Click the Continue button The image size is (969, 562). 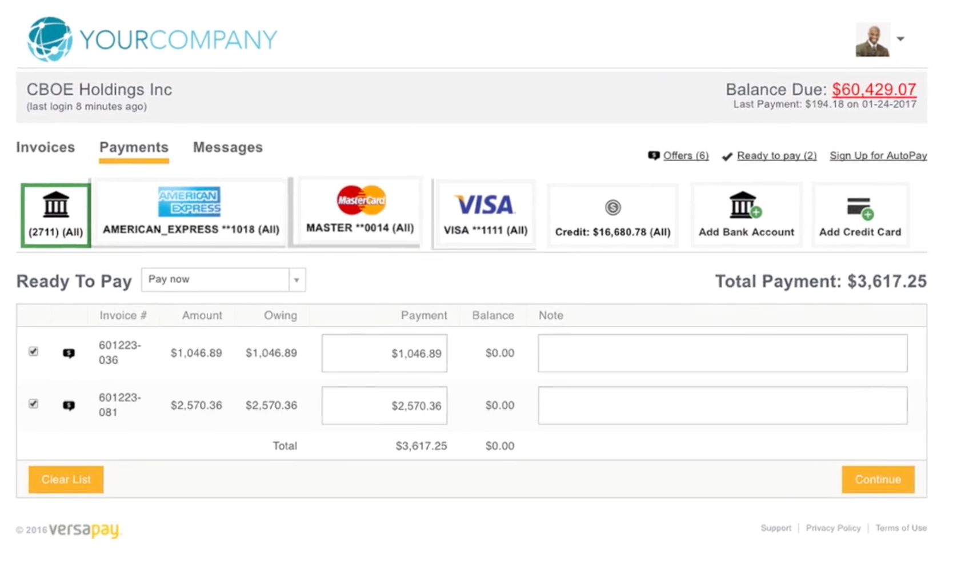pos(878,480)
